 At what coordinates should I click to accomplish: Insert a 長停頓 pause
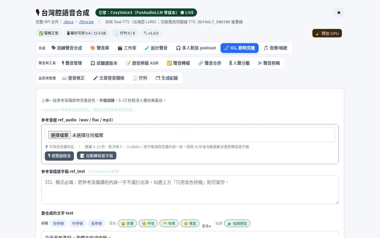coord(96,223)
